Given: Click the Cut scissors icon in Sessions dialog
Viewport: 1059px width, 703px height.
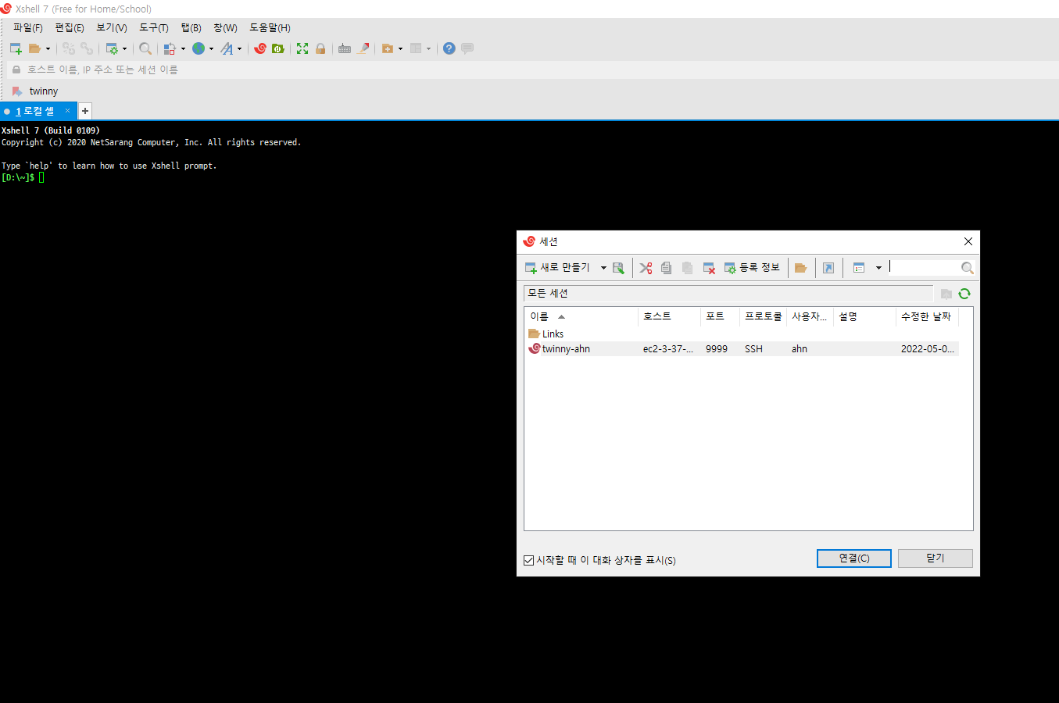Looking at the screenshot, I should pos(646,268).
